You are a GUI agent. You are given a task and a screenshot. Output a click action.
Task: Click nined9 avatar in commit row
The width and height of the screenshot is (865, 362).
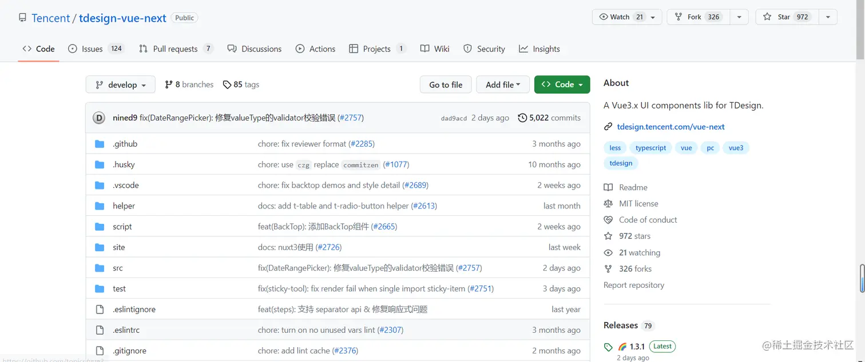99,118
